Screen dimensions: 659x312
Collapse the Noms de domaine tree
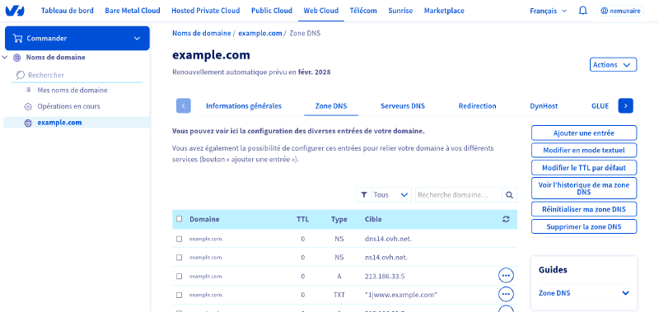5,57
